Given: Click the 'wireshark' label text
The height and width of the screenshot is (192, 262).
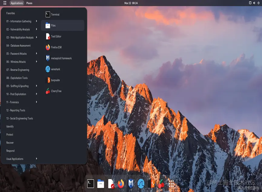Looking at the screenshot, I should (55, 69).
